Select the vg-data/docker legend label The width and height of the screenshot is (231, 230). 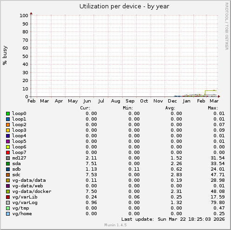click(32, 192)
